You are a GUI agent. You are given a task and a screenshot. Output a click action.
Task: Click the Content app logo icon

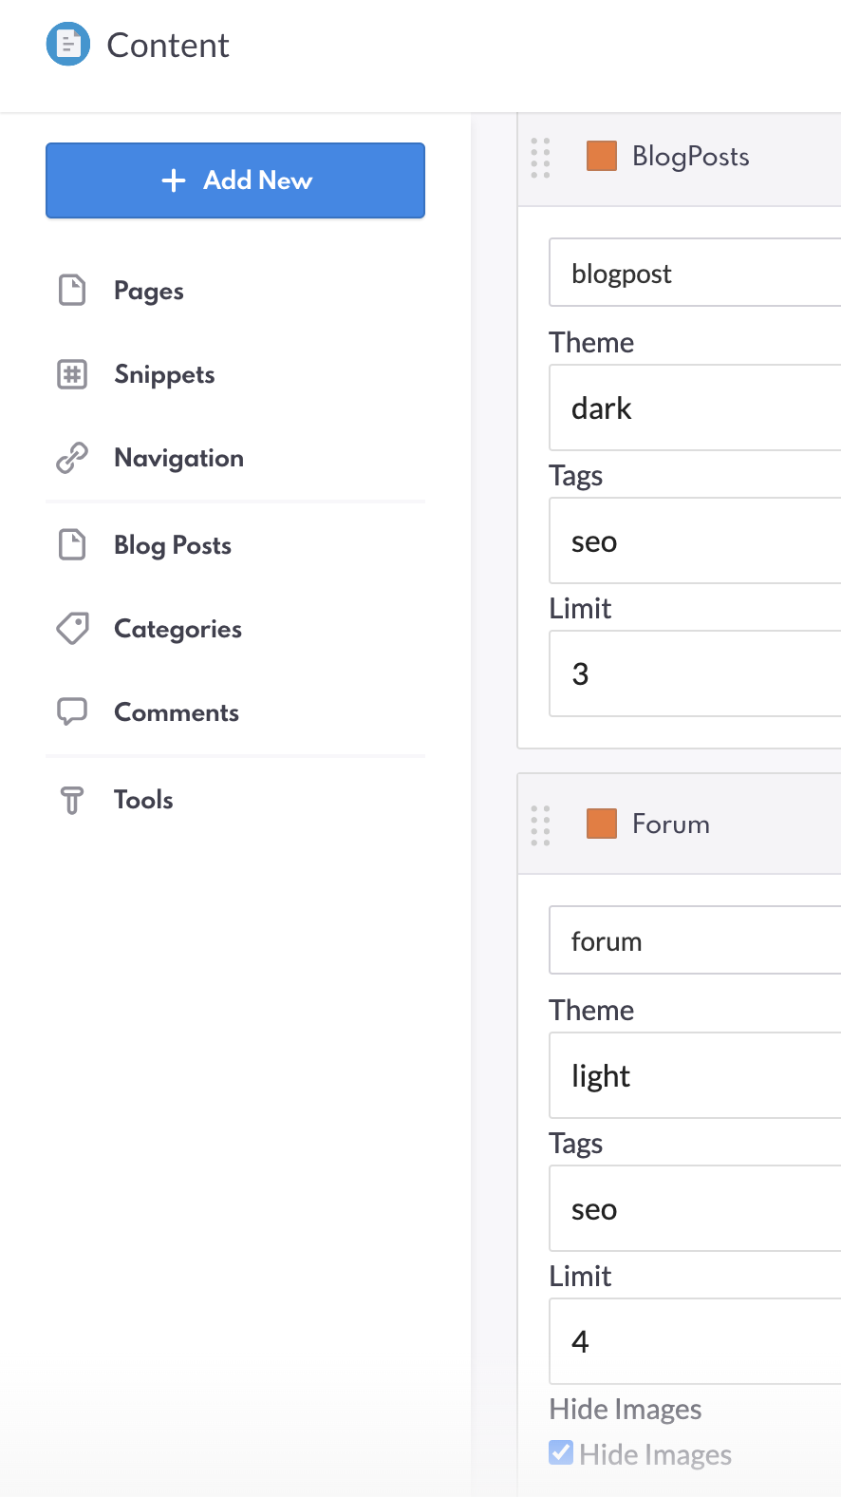[x=68, y=45]
